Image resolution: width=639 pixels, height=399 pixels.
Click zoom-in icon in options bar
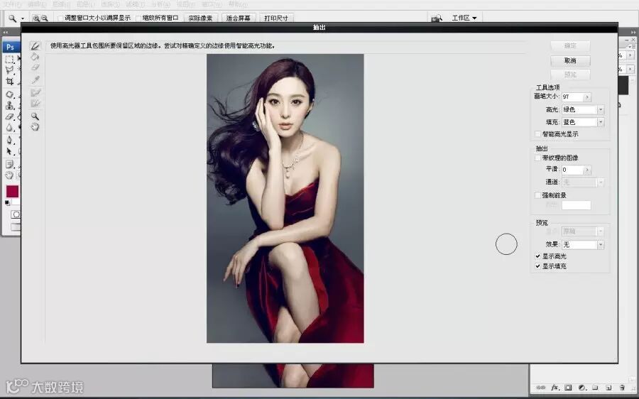click(x=36, y=18)
